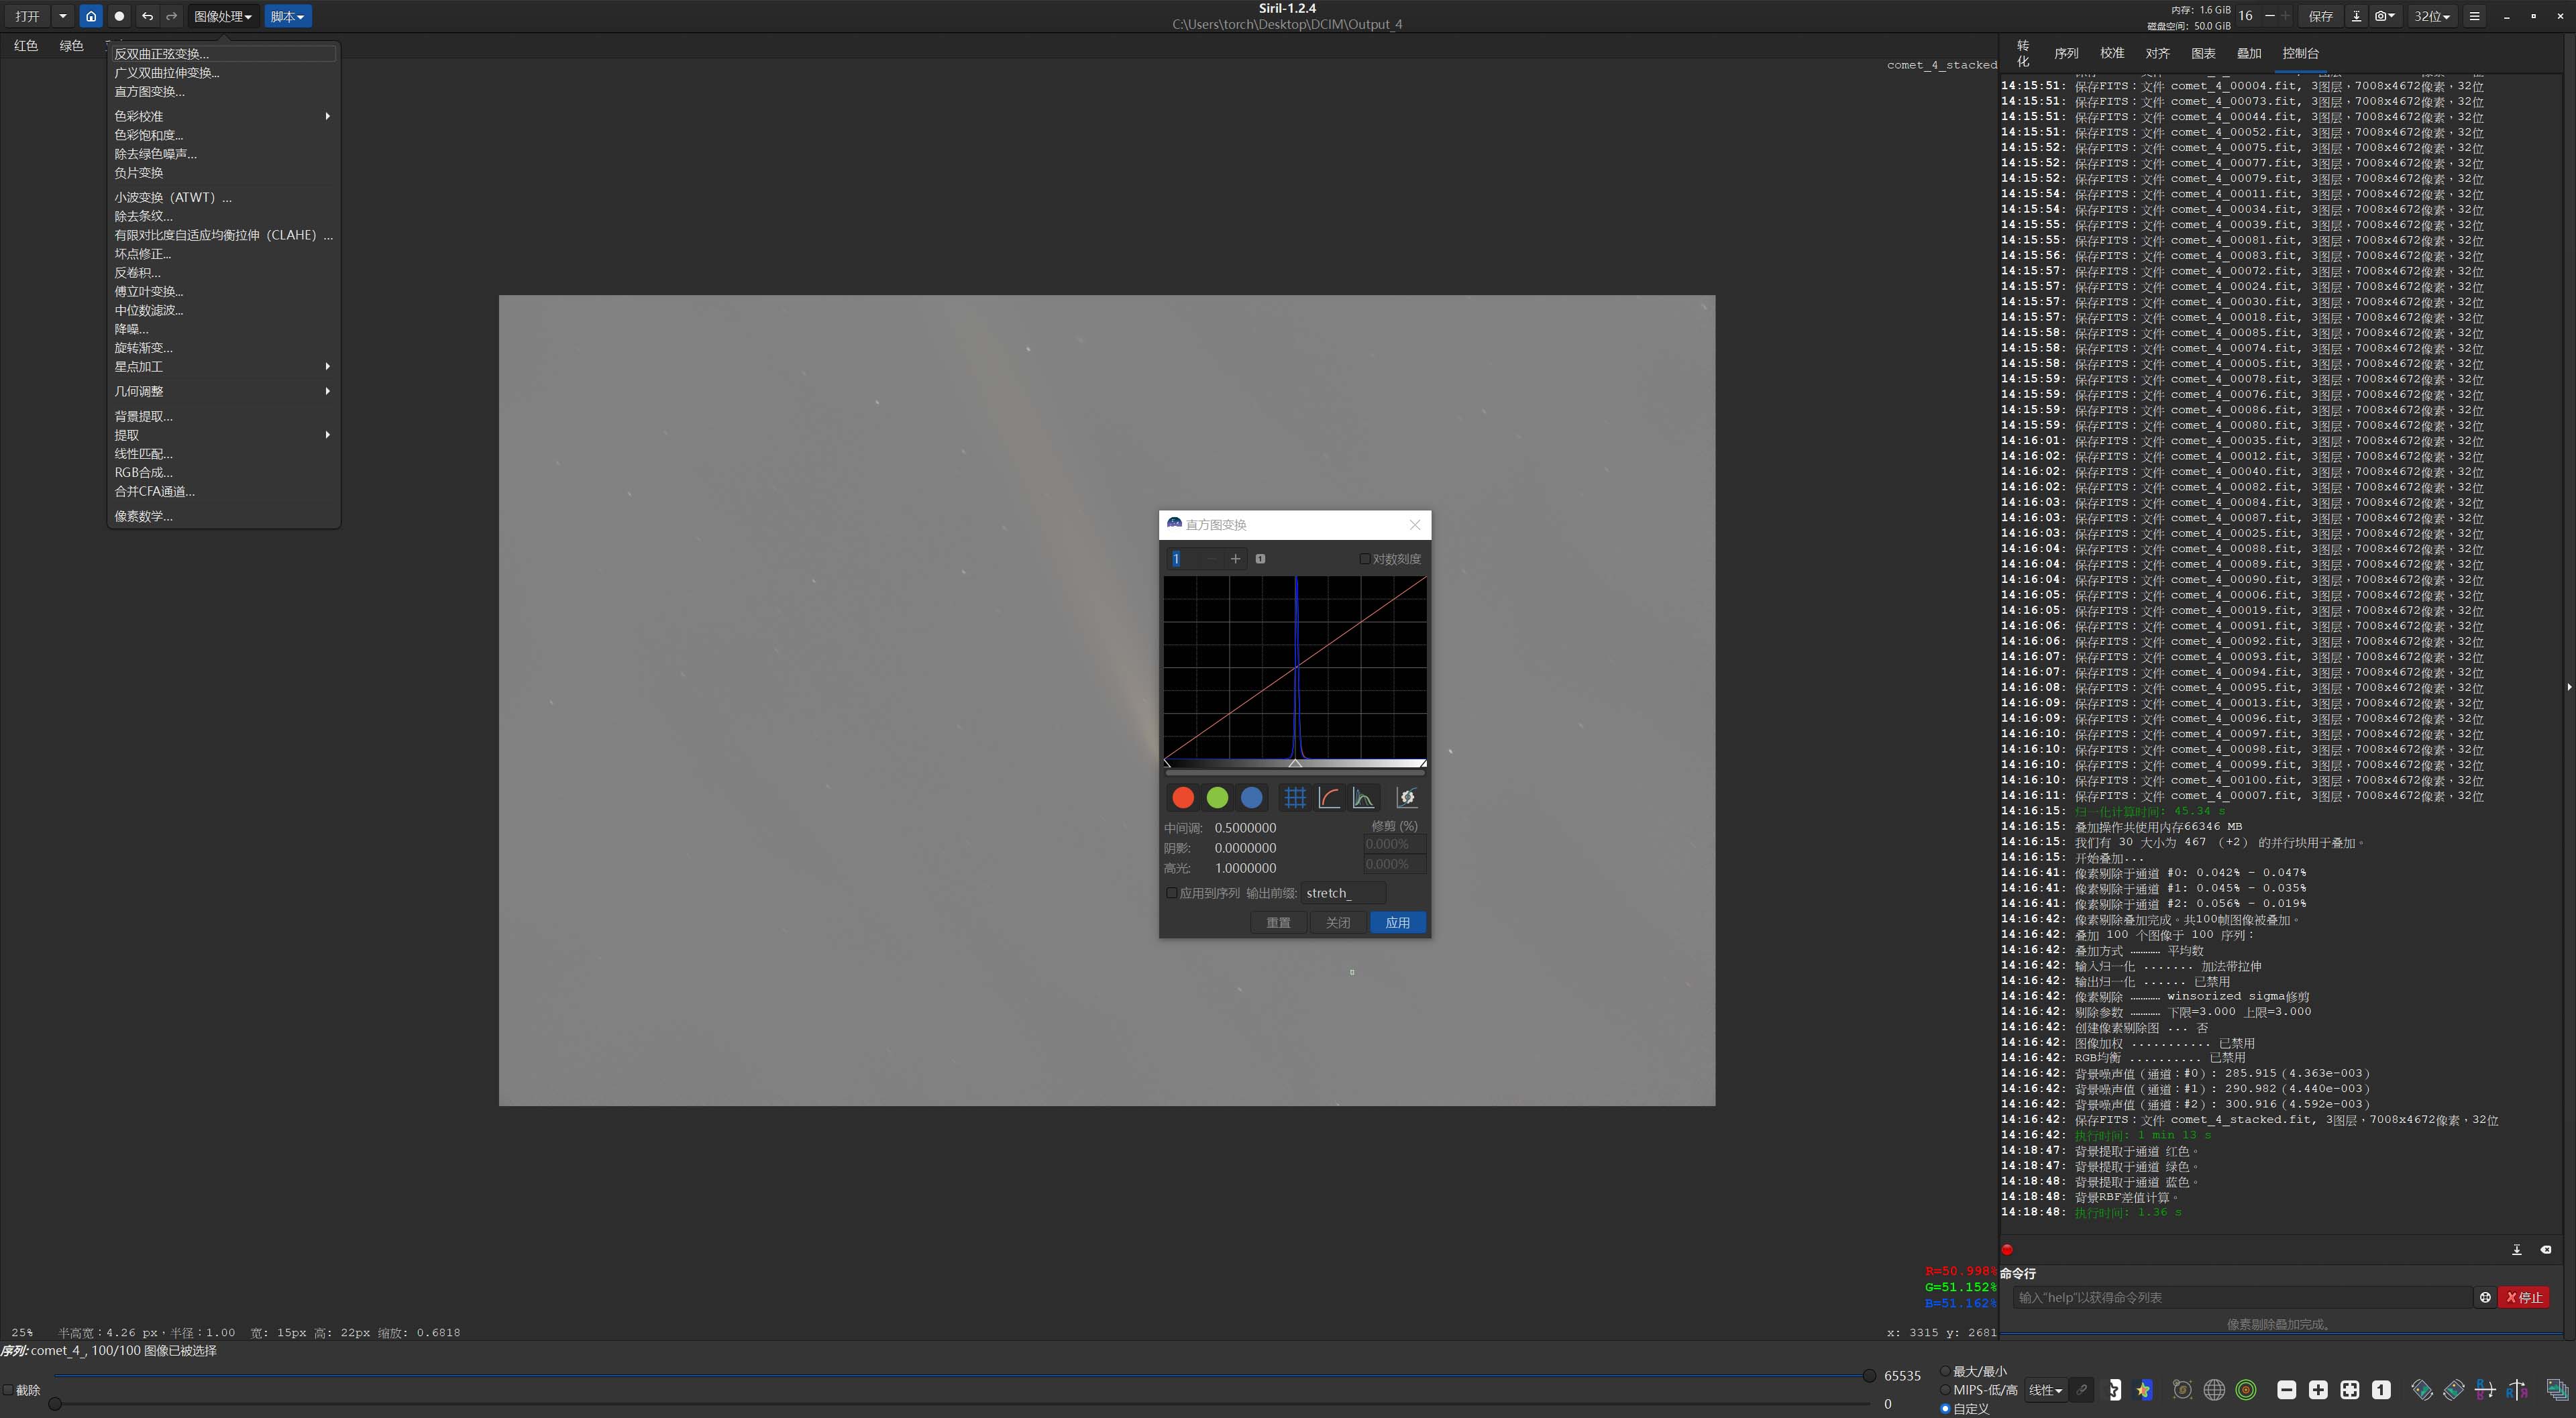Click the 应用 button in histogram dialog
Image resolution: width=2576 pixels, height=1418 pixels.
click(1397, 923)
